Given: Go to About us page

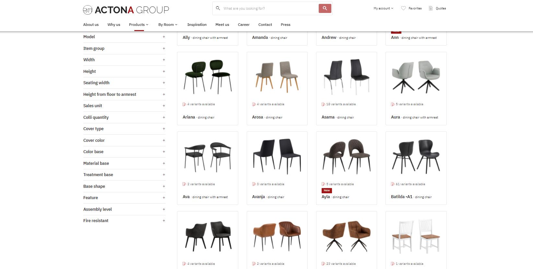Looking at the screenshot, I should click(91, 25).
